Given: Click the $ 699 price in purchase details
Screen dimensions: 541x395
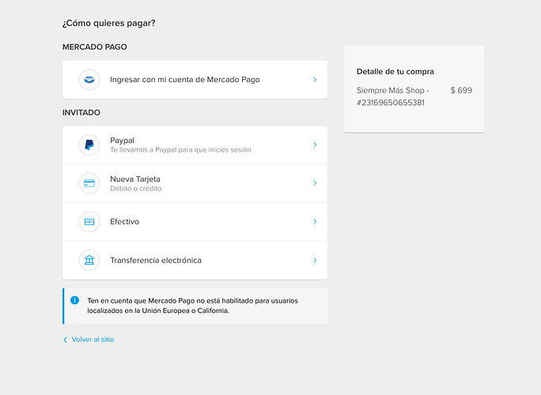Looking at the screenshot, I should 461,91.
